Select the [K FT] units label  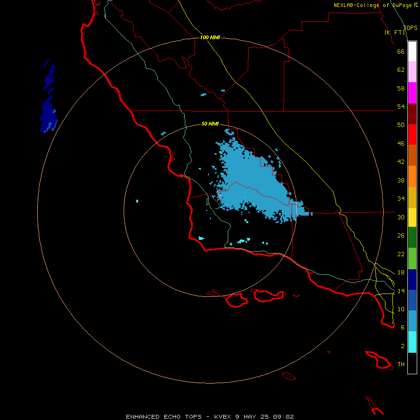(x=395, y=32)
